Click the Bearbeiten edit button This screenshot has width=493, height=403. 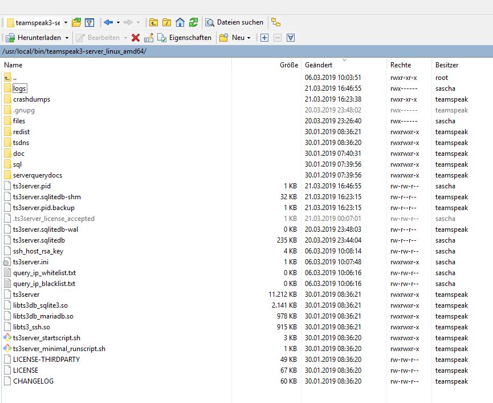pos(98,38)
